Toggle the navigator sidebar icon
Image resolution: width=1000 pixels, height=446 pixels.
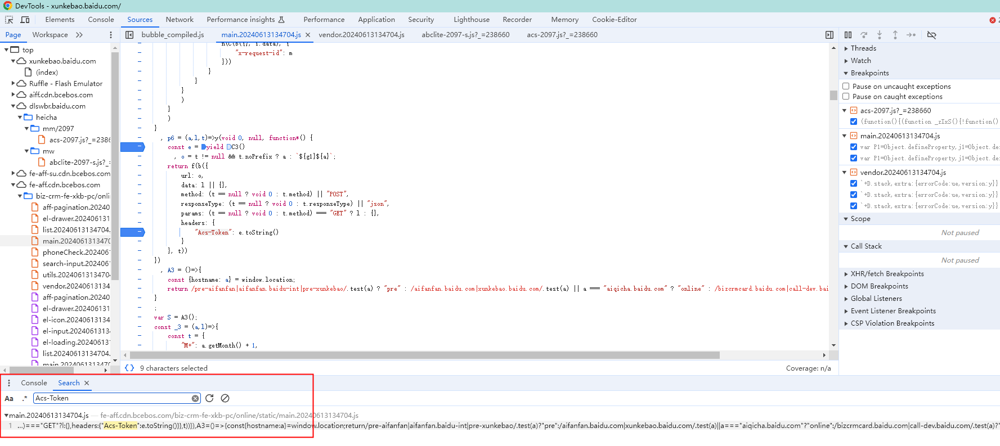pyautogui.click(x=129, y=35)
